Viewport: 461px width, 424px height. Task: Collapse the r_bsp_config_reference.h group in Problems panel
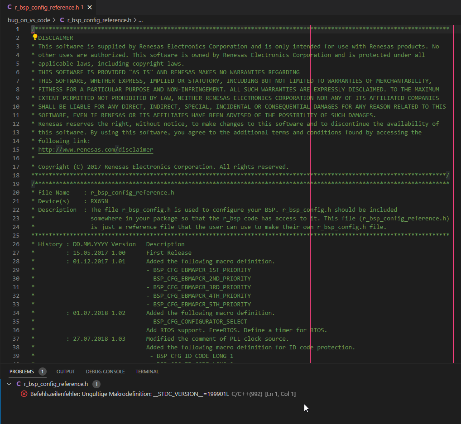(9, 383)
